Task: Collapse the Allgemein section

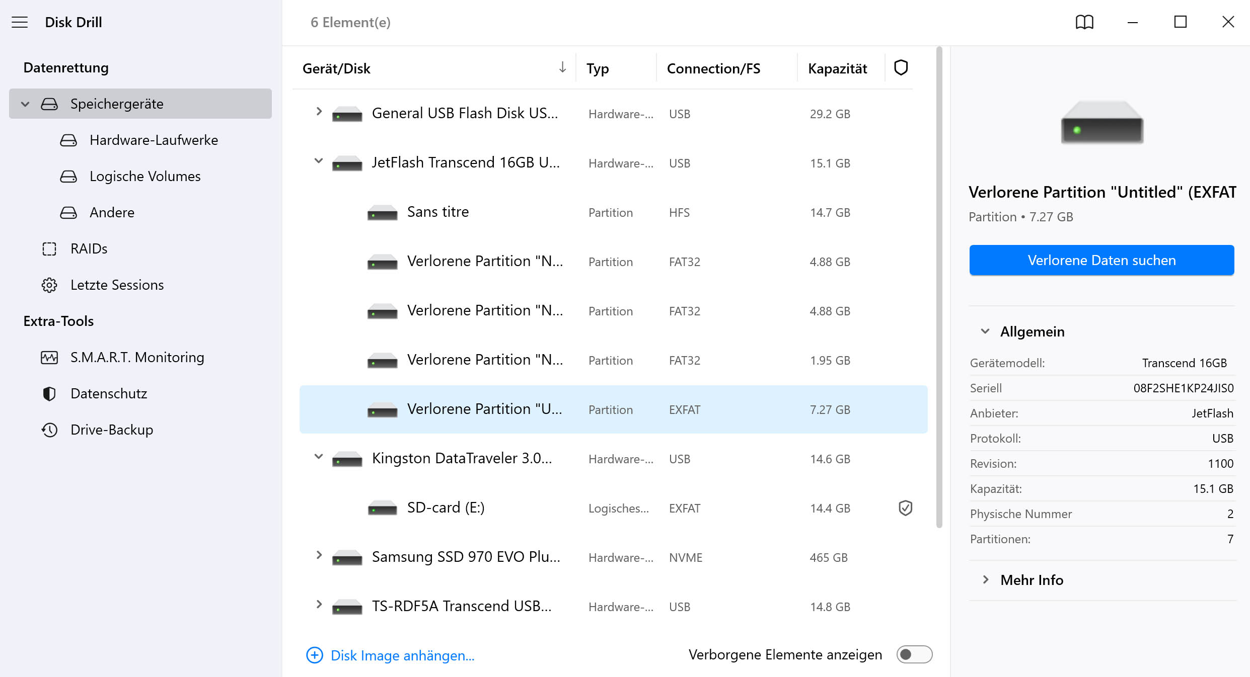Action: 985,331
